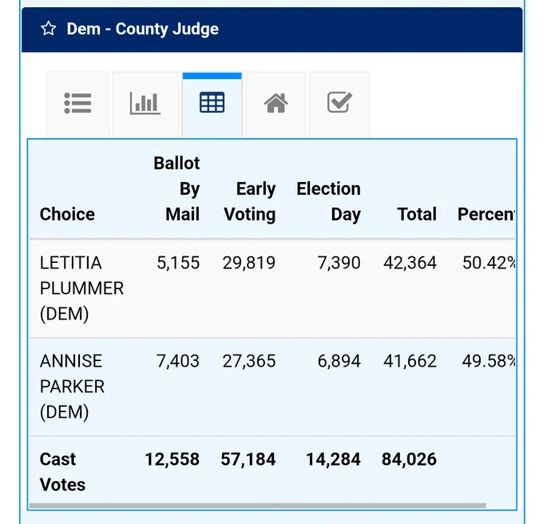
Task: Click Letitia Plummer's total 42,364
Action: tap(410, 263)
